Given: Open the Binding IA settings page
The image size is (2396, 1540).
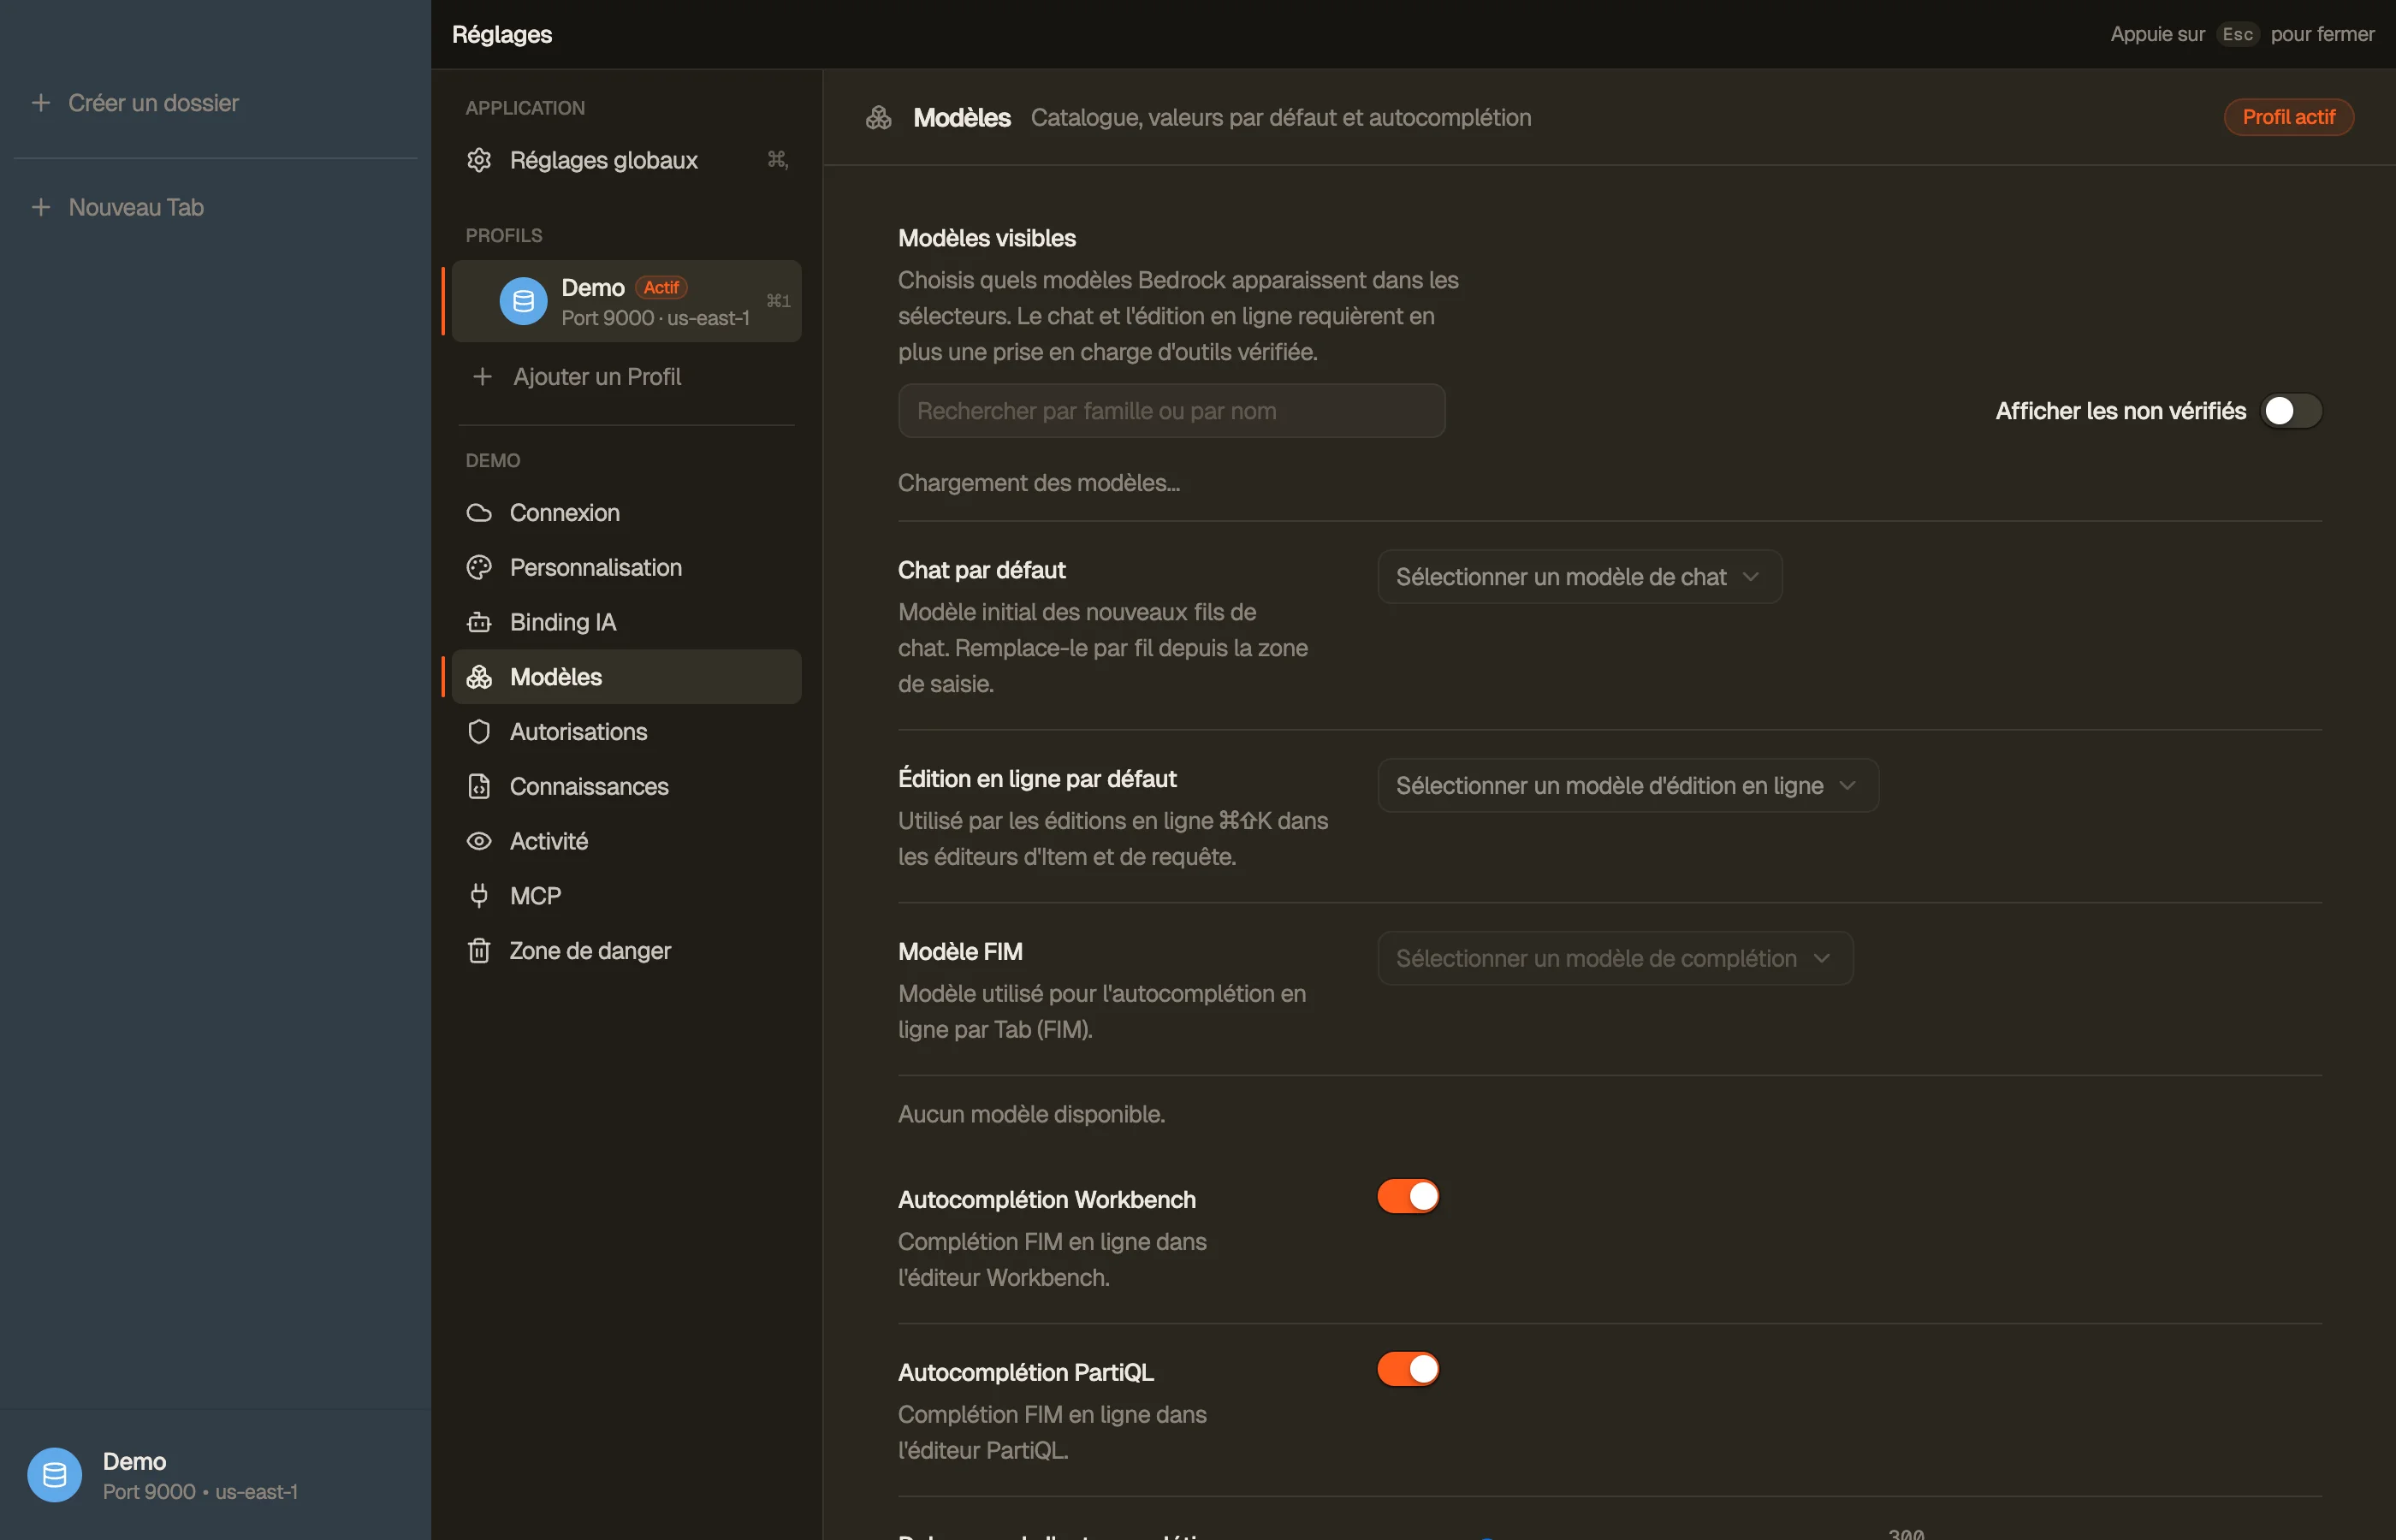Looking at the screenshot, I should point(627,622).
